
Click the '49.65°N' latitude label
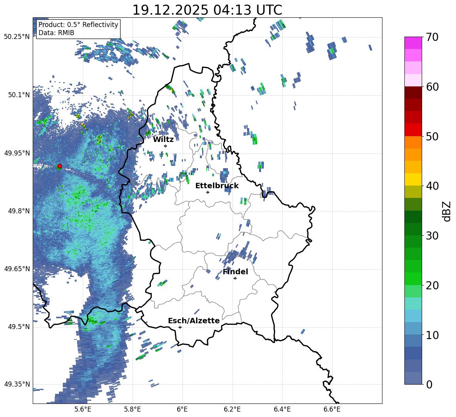(x=17, y=269)
